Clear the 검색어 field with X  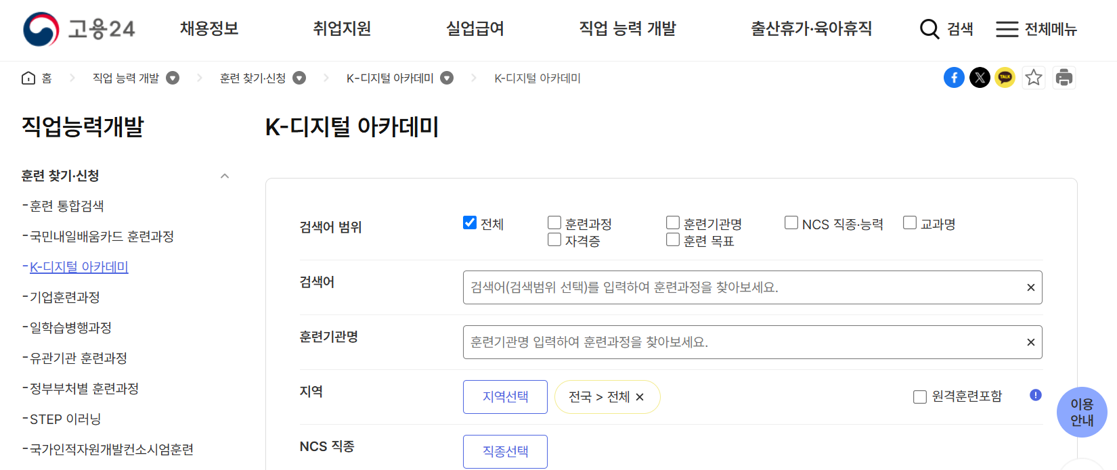pyautogui.click(x=1030, y=287)
